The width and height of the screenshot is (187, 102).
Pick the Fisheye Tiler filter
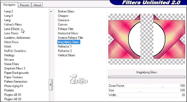pos(66,29)
